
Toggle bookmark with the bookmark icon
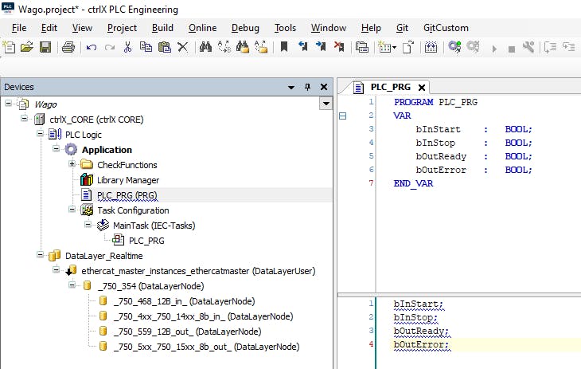[284, 47]
